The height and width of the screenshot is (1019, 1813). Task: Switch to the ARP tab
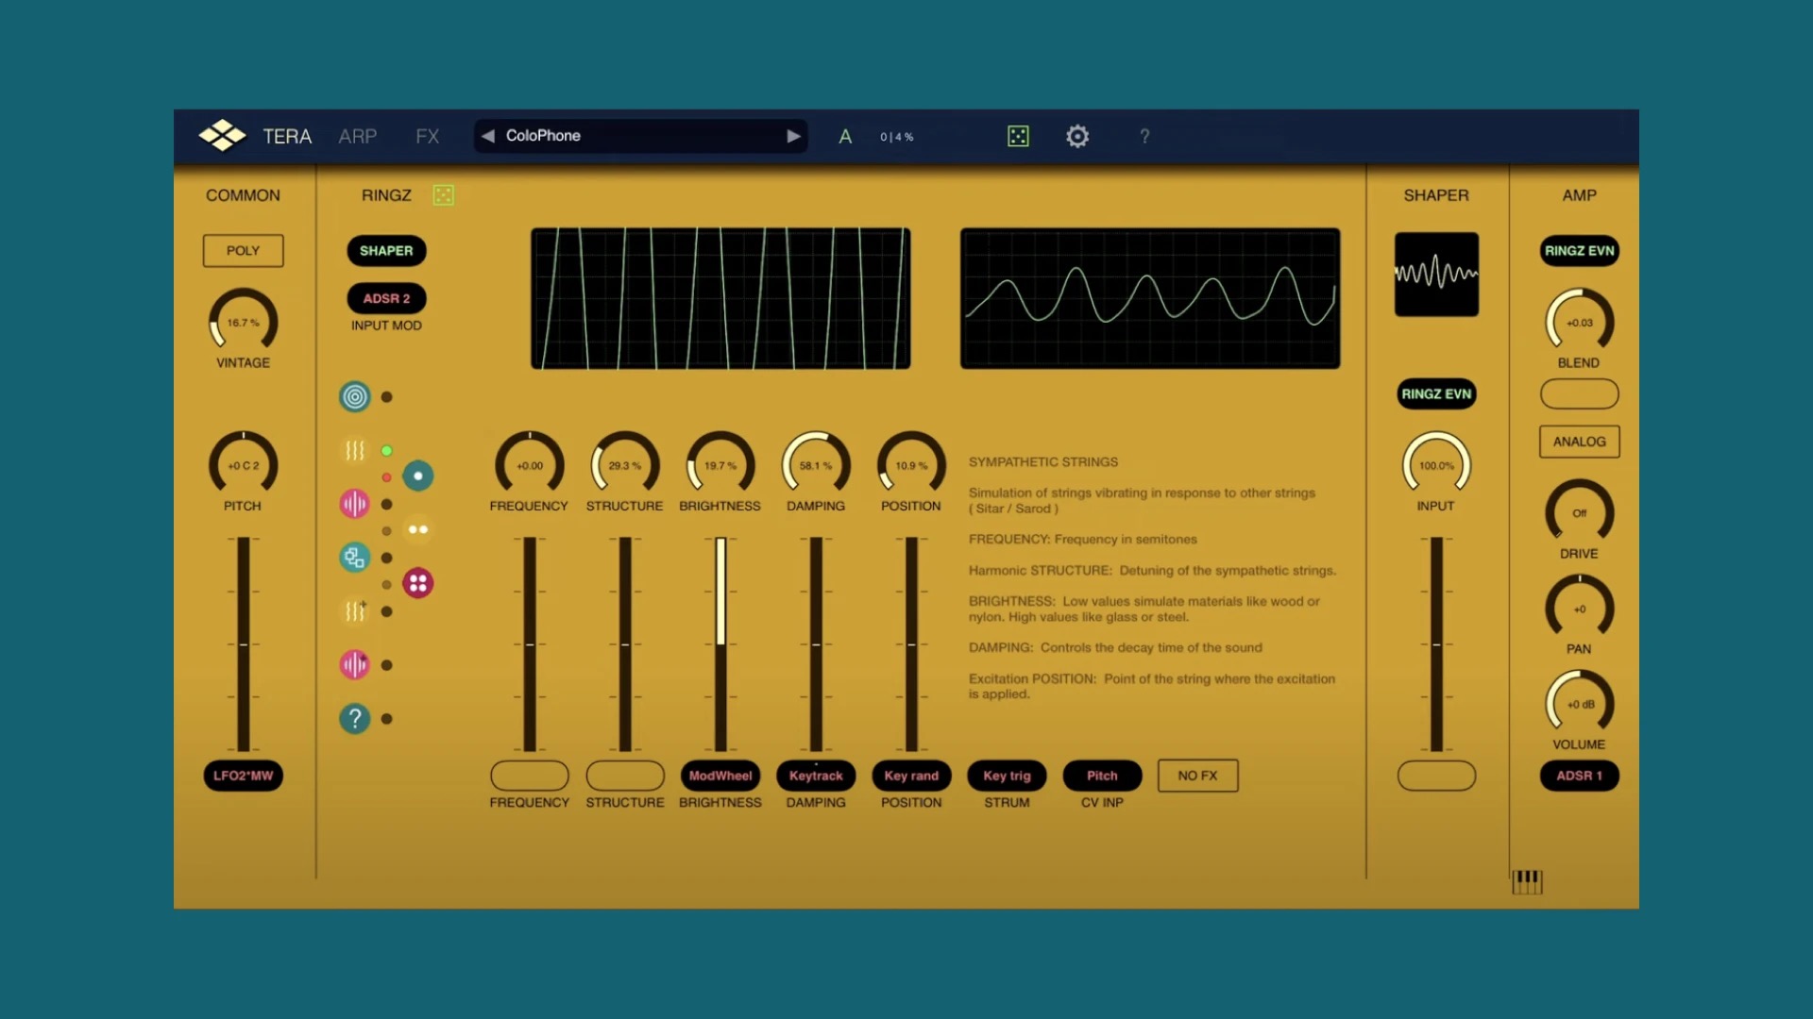[358, 137]
